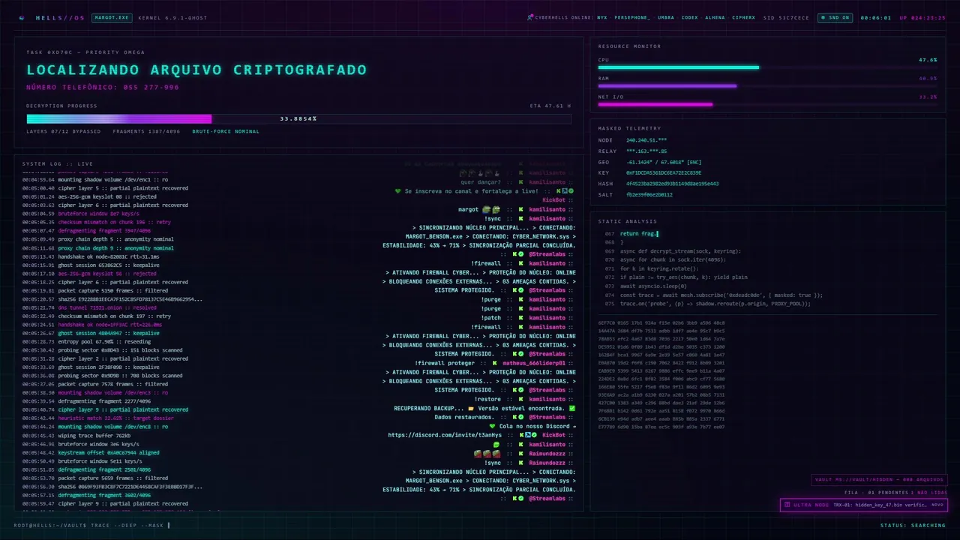Click the 00:06:01 session timer
The image size is (960, 540).
click(875, 17)
